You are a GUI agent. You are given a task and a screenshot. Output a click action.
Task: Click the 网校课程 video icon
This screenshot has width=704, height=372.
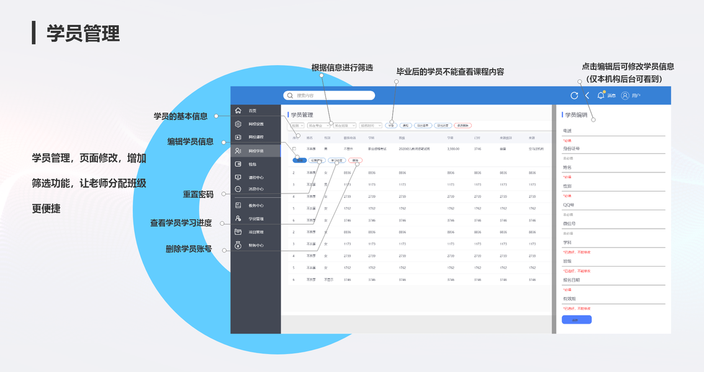click(x=238, y=137)
